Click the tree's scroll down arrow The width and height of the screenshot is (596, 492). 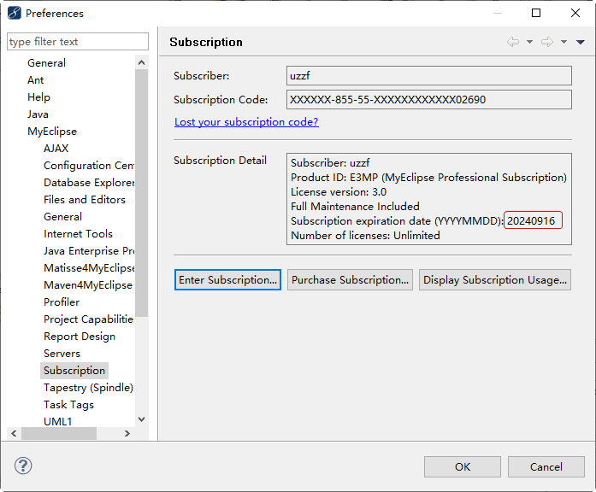[x=142, y=419]
